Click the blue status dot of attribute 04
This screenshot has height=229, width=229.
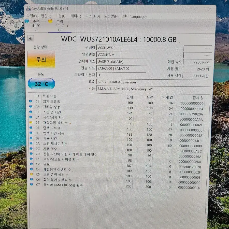(x=31, y=117)
